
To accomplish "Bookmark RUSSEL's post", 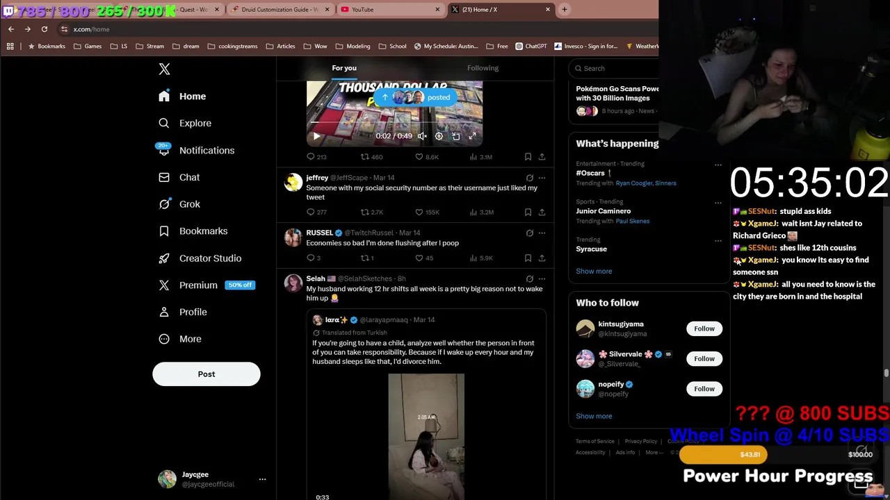I will [528, 258].
